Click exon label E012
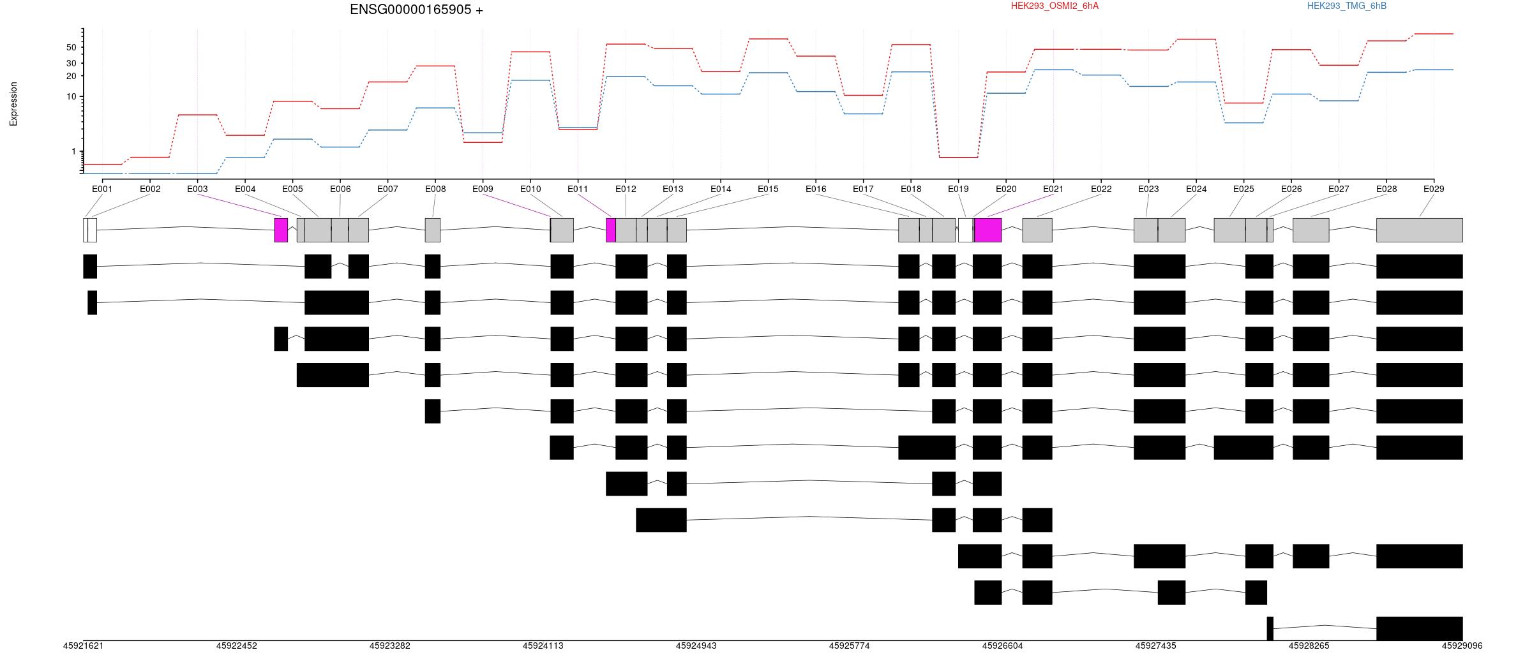 626,189
